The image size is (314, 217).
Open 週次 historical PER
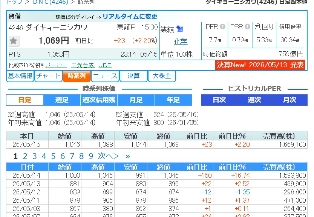[x=254, y=100]
